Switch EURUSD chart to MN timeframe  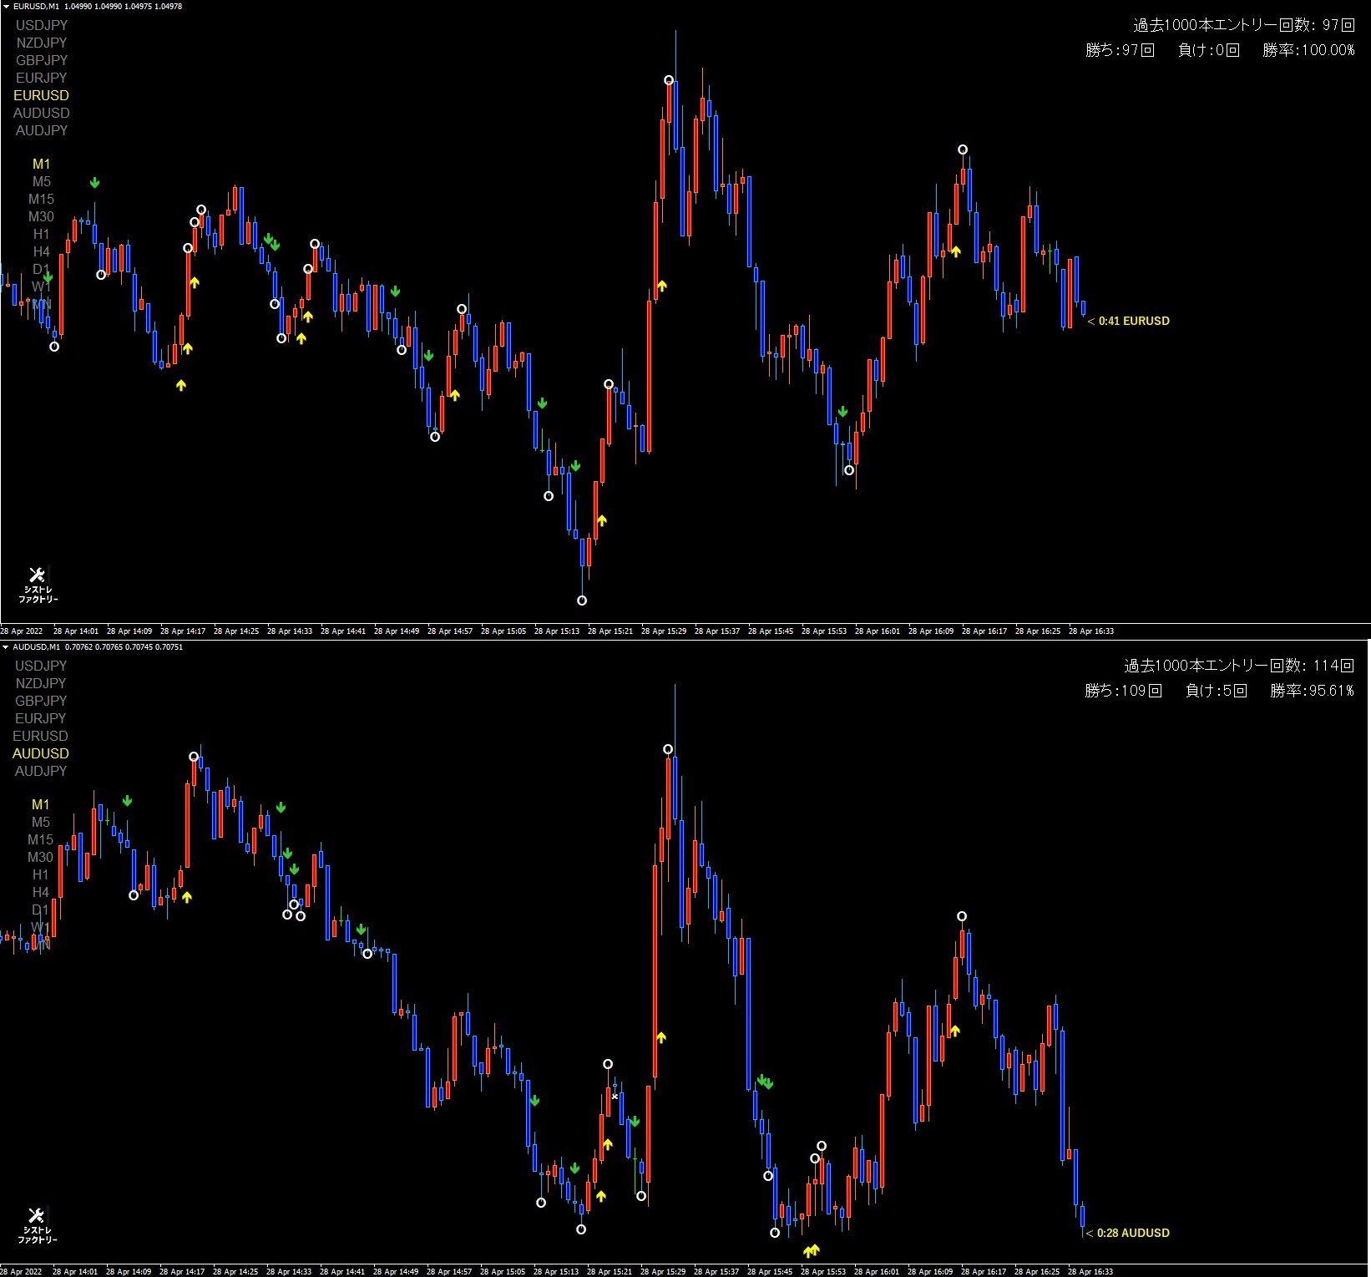coord(41,304)
